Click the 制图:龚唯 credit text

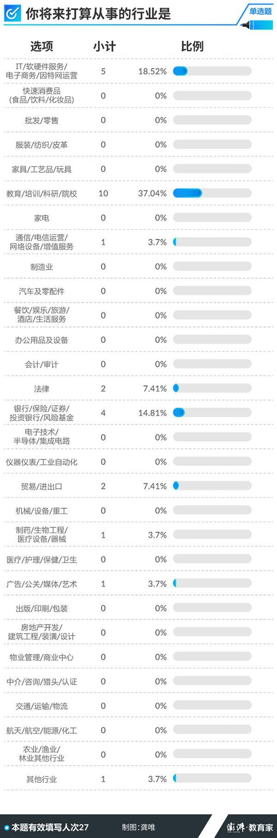coord(138,827)
